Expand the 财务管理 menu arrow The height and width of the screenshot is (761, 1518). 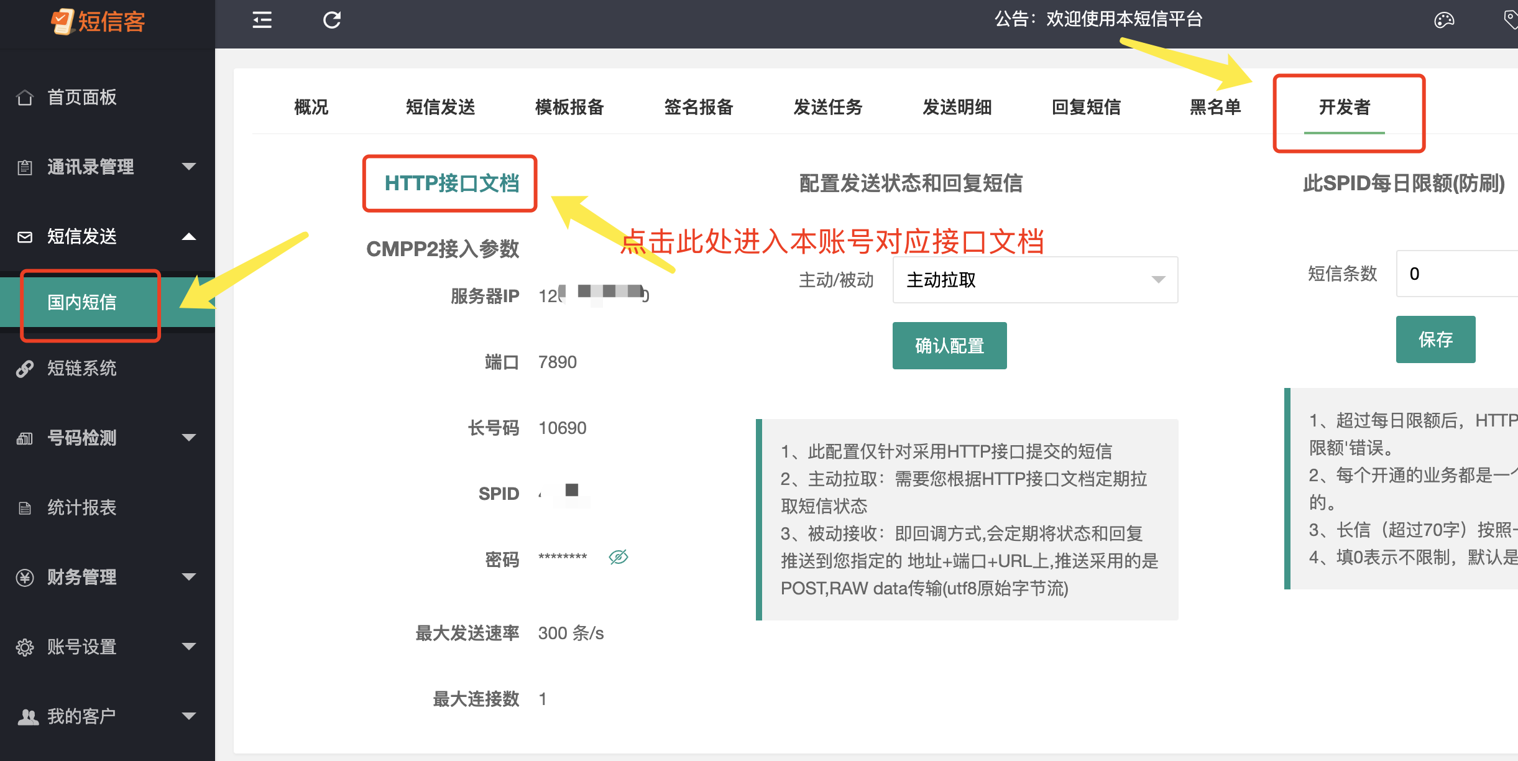[x=189, y=577]
